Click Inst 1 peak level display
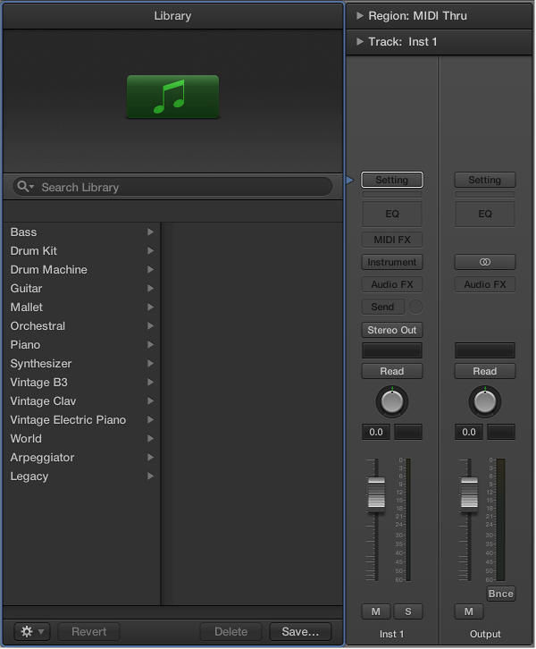This screenshot has height=649, width=536. [408, 432]
